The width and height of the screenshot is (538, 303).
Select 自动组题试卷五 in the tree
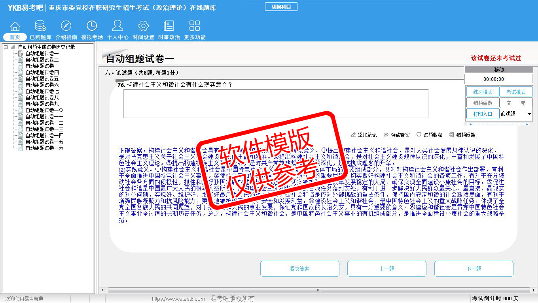[42, 79]
